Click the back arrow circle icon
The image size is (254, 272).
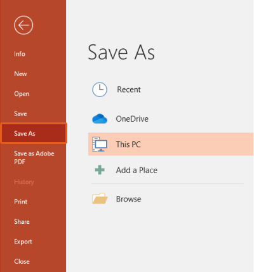(23, 25)
